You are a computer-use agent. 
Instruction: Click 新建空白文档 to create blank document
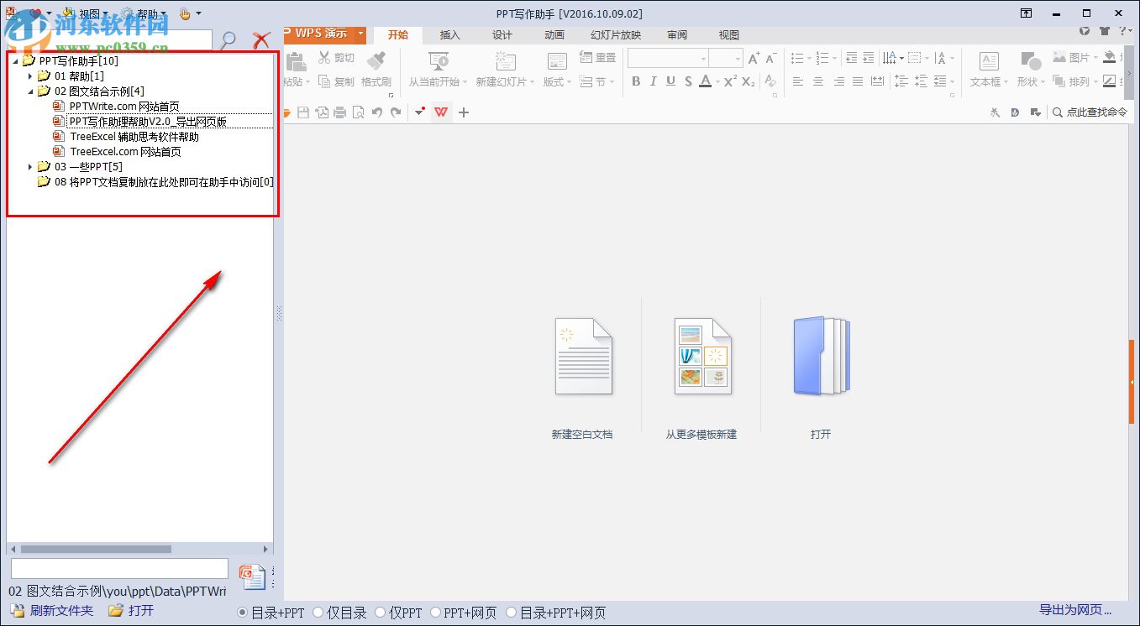583,378
